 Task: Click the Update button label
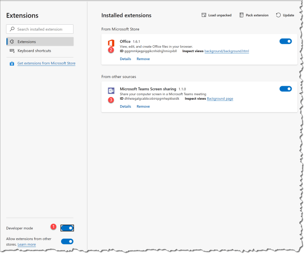click(289, 15)
